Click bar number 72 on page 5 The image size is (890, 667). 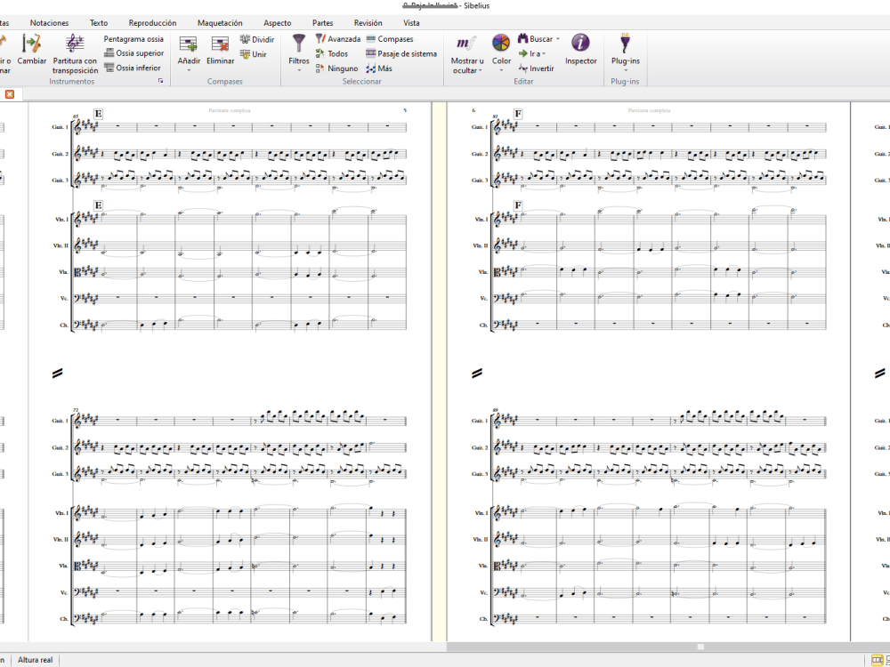(76, 409)
